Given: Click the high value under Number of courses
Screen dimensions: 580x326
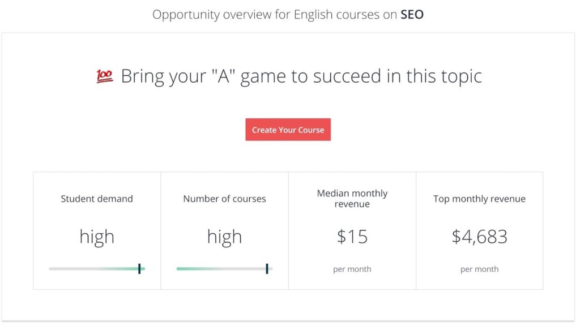Looking at the screenshot, I should [224, 237].
